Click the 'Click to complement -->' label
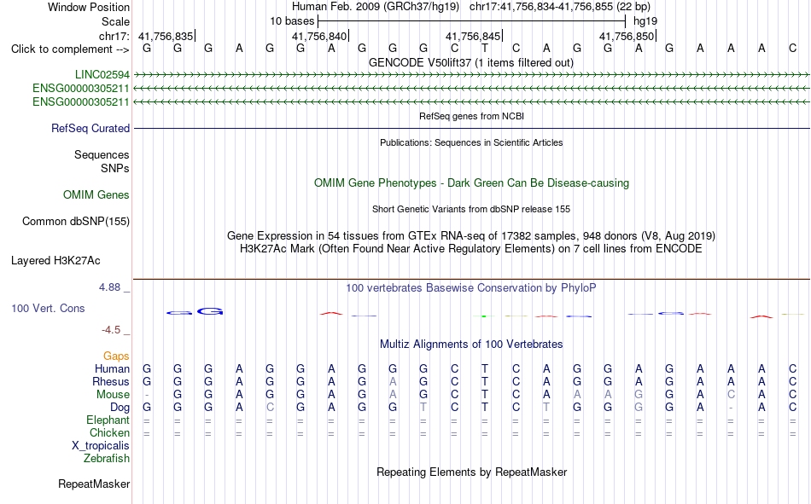Image resolution: width=811 pixels, height=504 pixels. (70, 49)
